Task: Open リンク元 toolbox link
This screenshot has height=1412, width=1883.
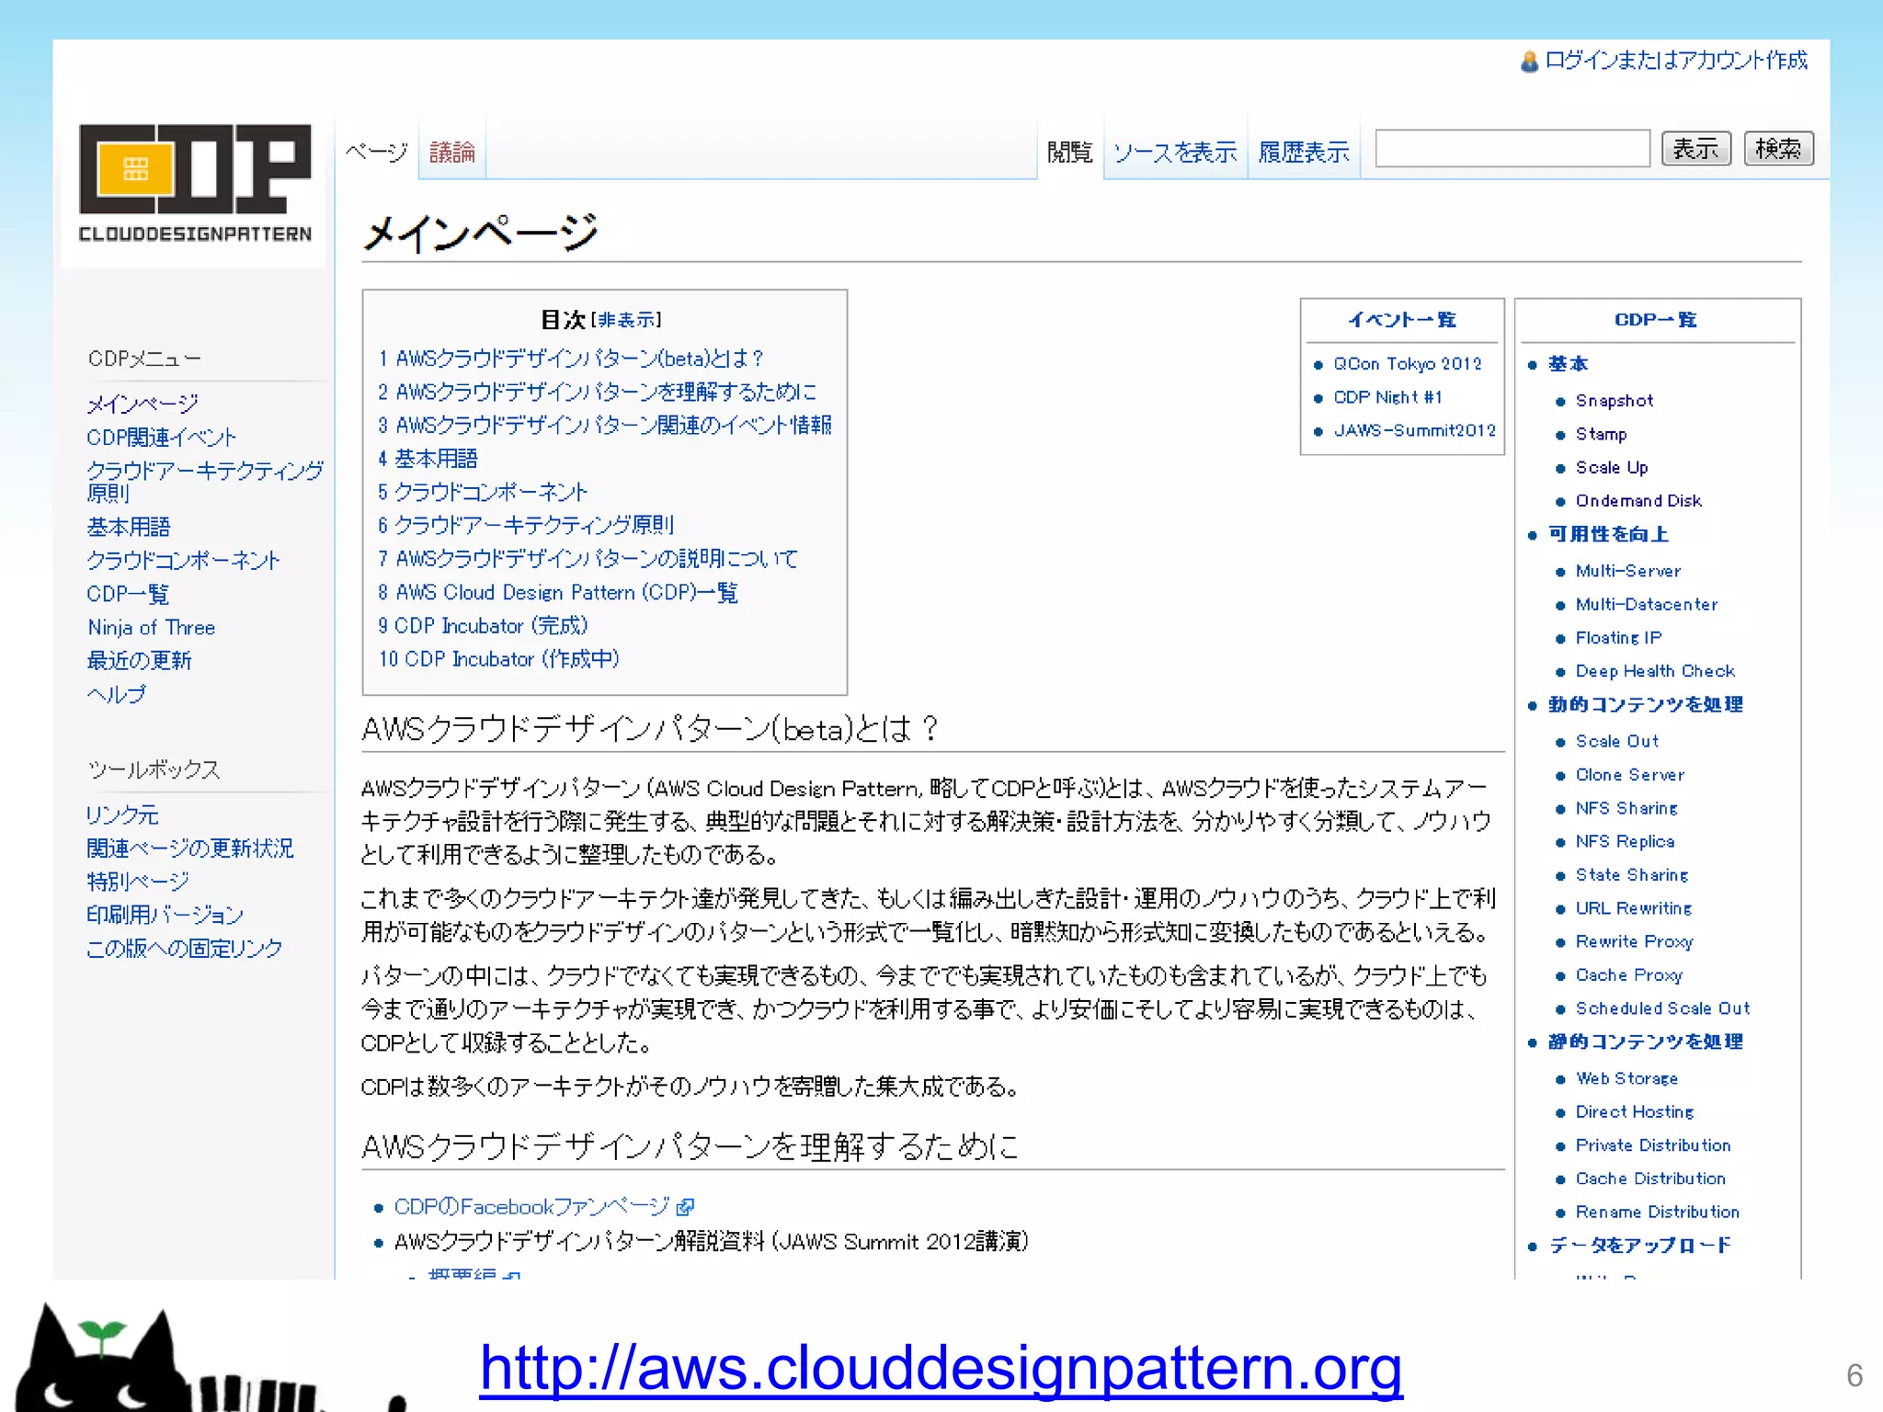Action: tap(122, 814)
